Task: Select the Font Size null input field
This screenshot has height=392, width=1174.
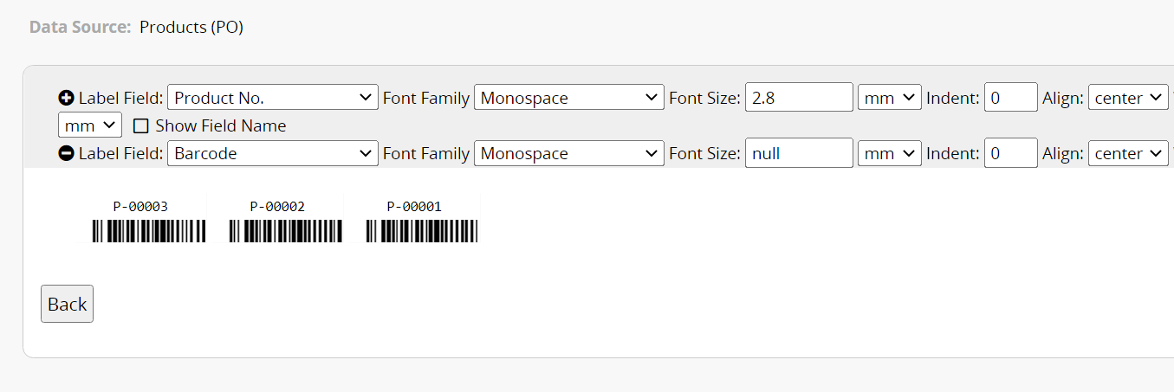Action: tap(799, 153)
